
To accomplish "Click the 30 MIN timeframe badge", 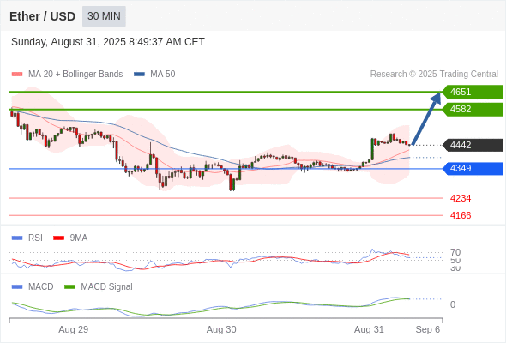I will point(104,16).
